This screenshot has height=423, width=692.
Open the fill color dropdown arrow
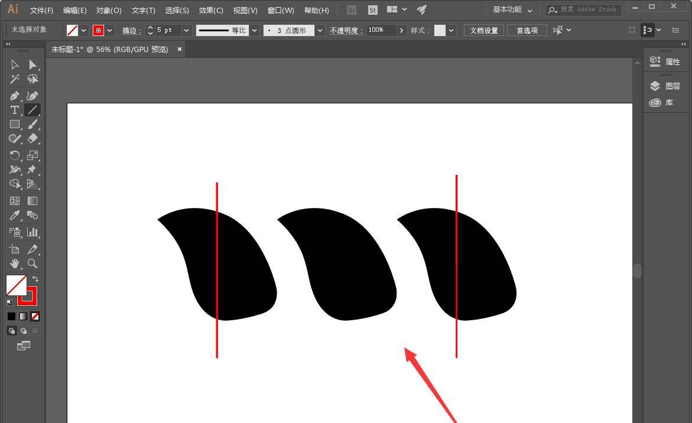click(84, 31)
